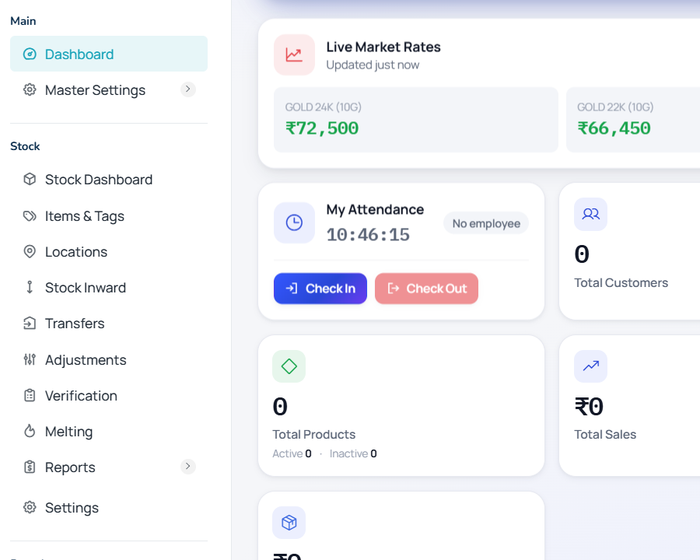700x560 pixels.
Task: Click the Updated just now text
Action: [x=373, y=65]
